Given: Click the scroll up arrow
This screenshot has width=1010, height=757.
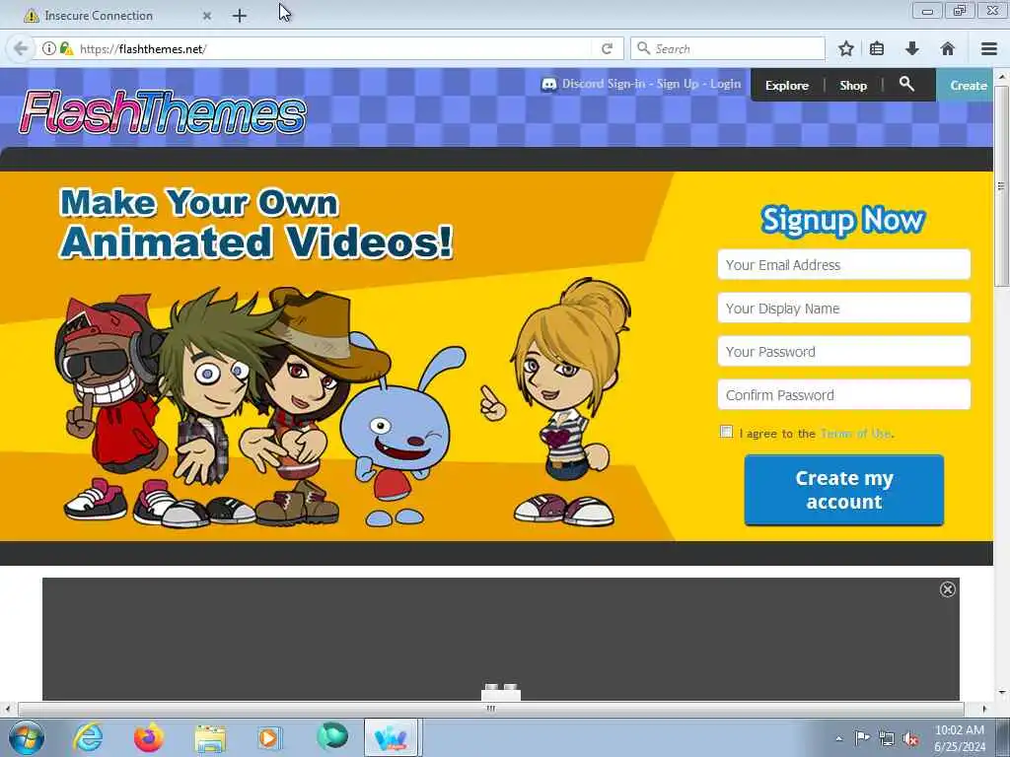Looking at the screenshot, I should click(1001, 76).
